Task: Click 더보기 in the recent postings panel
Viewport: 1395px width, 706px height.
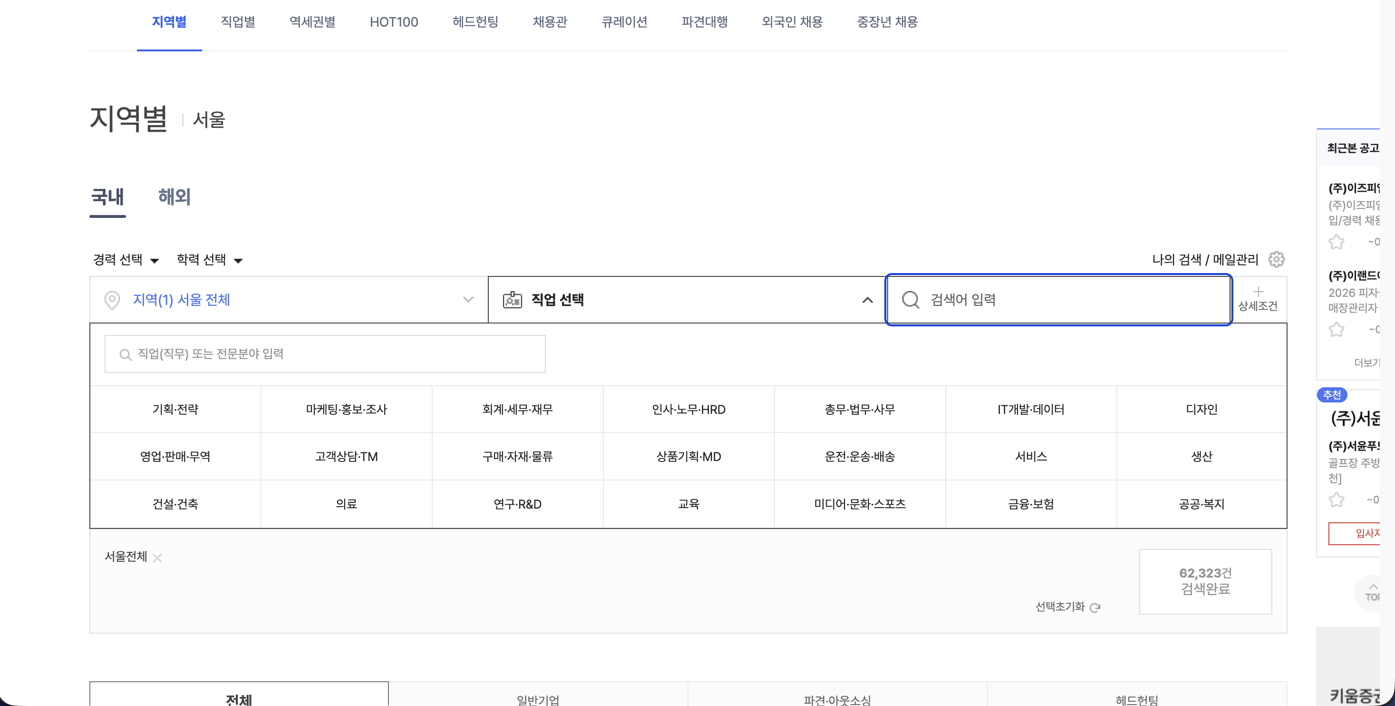Action: pos(1366,363)
